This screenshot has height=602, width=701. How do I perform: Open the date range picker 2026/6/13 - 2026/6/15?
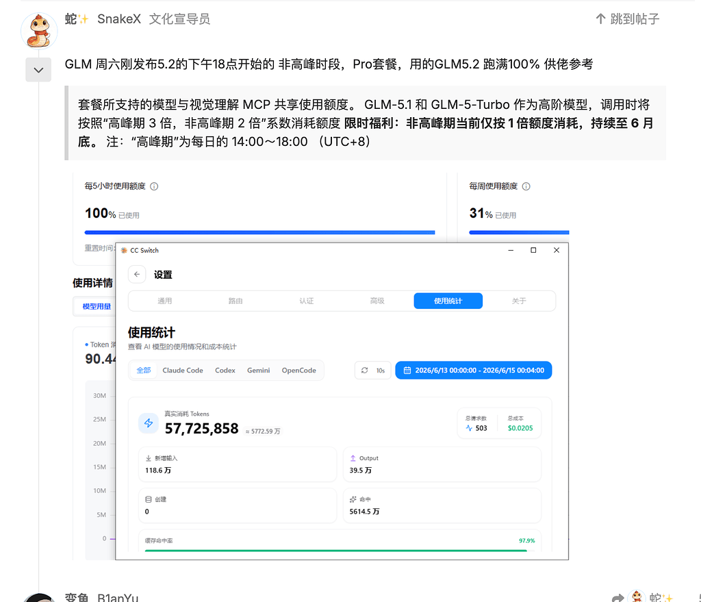[474, 370]
